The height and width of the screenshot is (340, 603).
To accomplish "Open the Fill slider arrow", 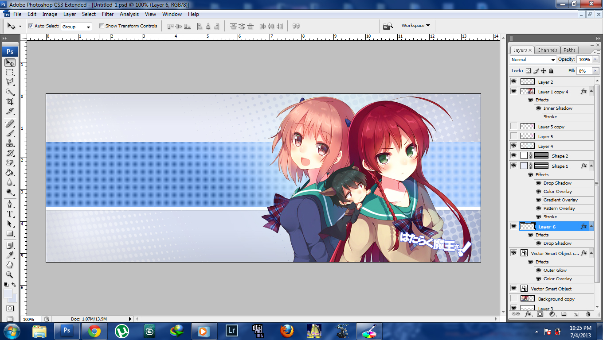I will [595, 71].
